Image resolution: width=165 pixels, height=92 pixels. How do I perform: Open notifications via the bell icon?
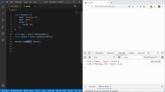pyautogui.click(x=80, y=90)
